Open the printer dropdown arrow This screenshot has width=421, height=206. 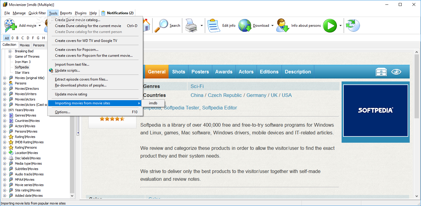pyautogui.click(x=202, y=26)
